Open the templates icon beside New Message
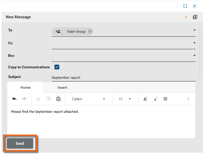This screenshot has width=203, height=156. [x=195, y=17]
